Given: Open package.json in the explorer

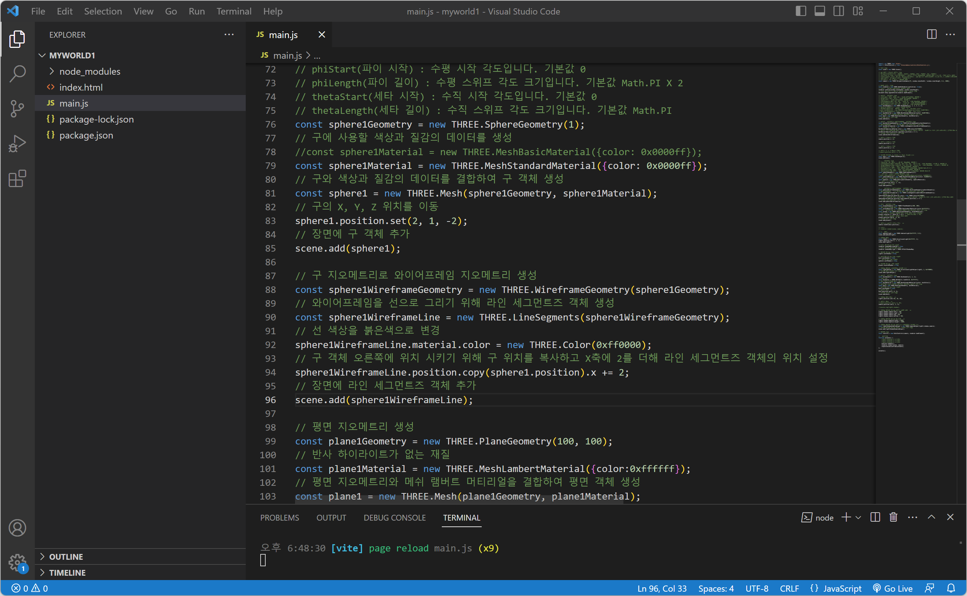Looking at the screenshot, I should (86, 135).
